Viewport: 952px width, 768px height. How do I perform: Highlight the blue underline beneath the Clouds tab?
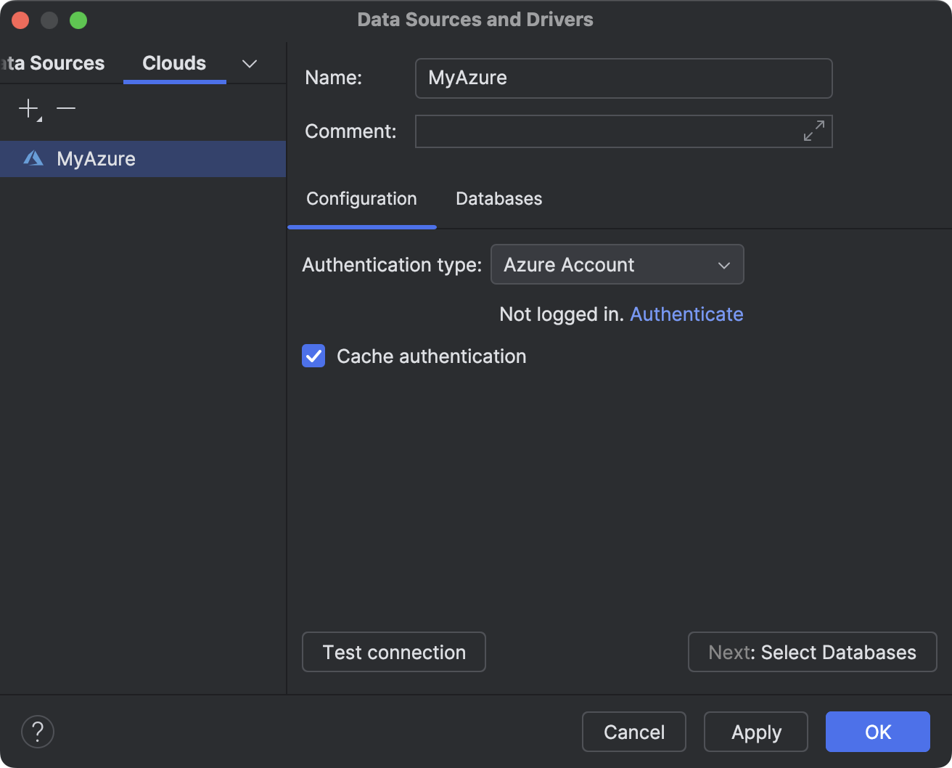coord(174,82)
